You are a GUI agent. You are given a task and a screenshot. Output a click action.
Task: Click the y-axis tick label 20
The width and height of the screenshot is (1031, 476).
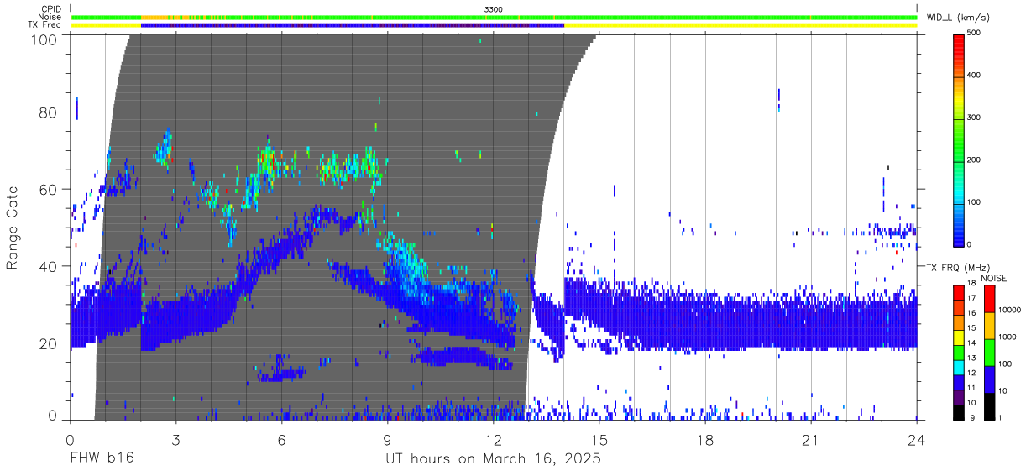click(50, 343)
